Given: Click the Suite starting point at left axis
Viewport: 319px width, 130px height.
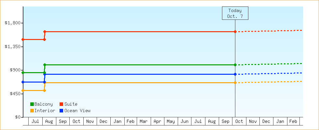Looking at the screenshot, I should tap(23, 39).
